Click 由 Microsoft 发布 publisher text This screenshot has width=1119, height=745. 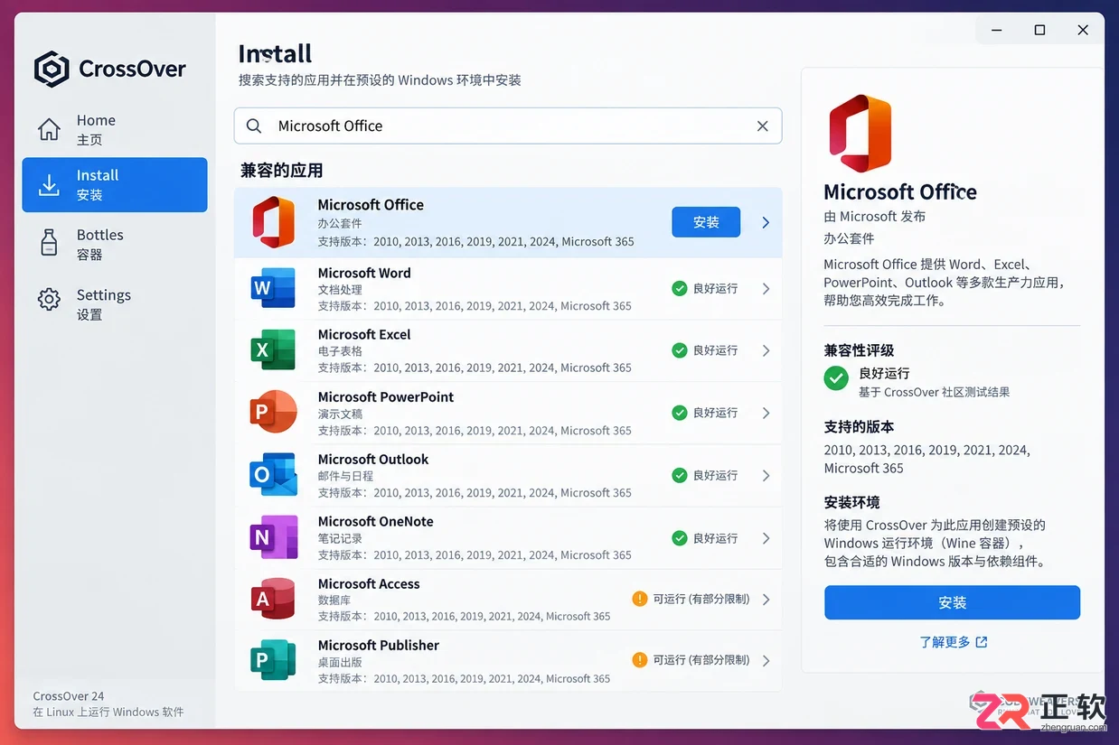coord(875,217)
